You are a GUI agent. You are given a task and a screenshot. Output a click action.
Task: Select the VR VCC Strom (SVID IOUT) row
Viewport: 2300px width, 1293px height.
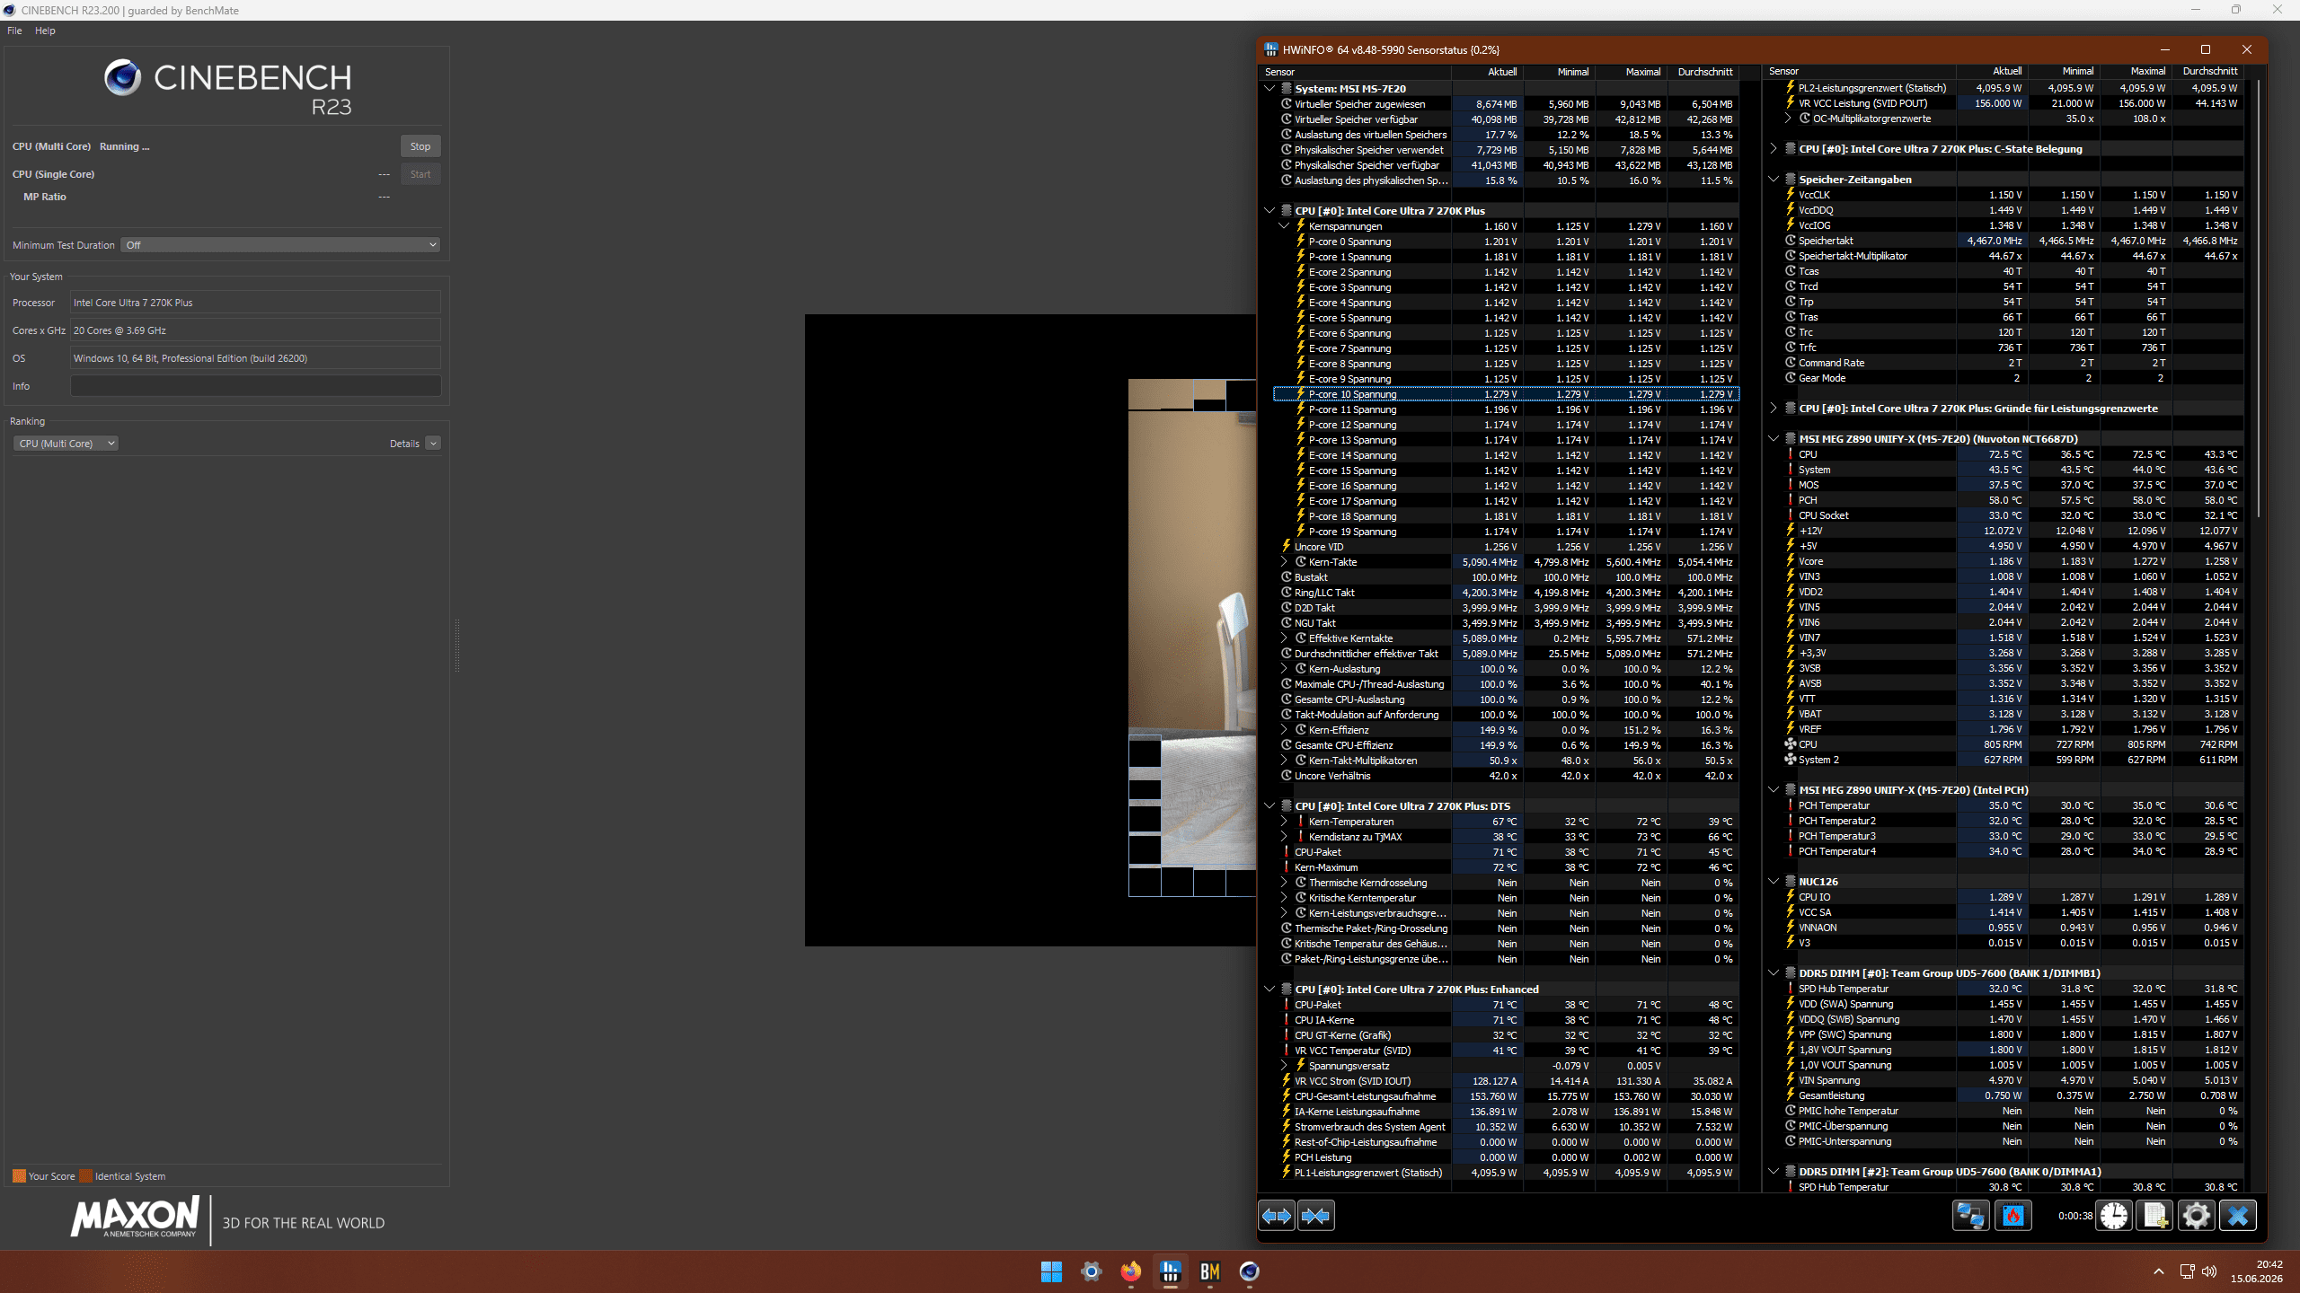1507,1081
